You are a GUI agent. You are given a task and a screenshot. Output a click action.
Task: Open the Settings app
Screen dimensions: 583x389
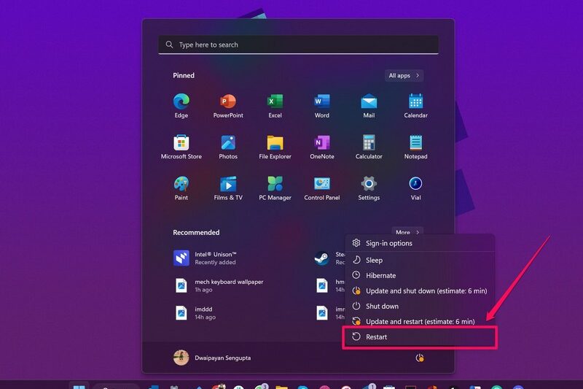[x=369, y=188]
